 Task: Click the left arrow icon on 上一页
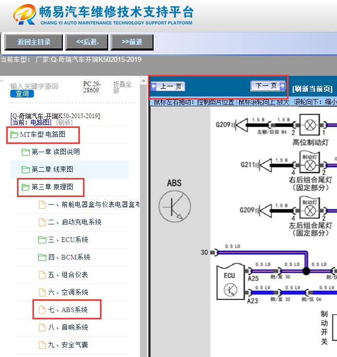coord(154,86)
